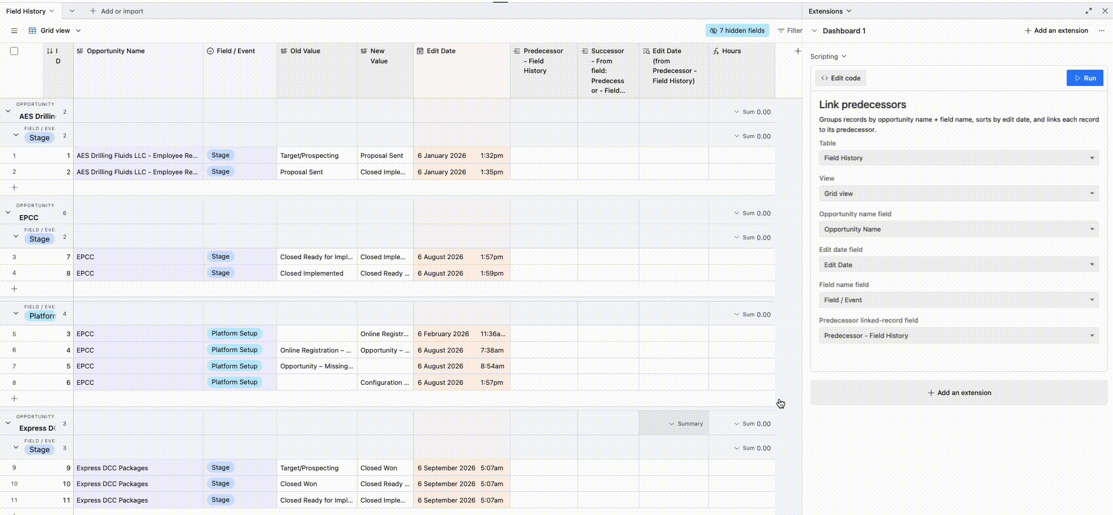This screenshot has height=515, width=1113.
Task: Click the Add or import plus icon
Action: point(93,11)
